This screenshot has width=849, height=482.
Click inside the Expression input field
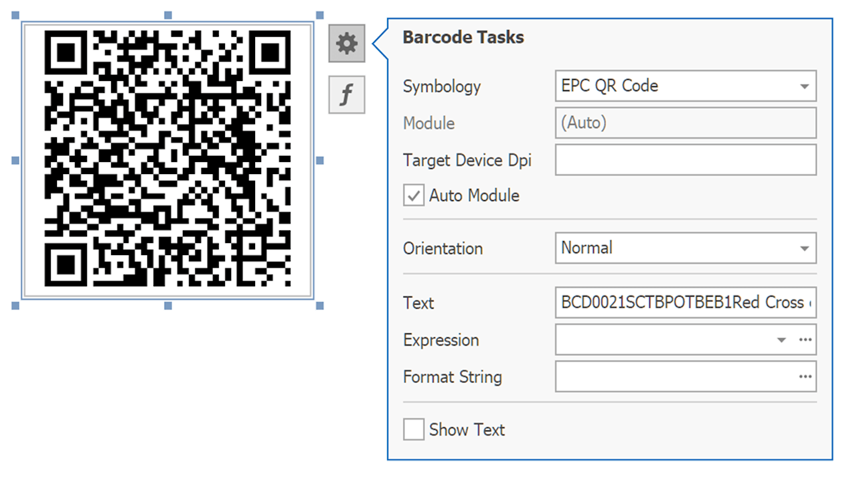(663, 340)
